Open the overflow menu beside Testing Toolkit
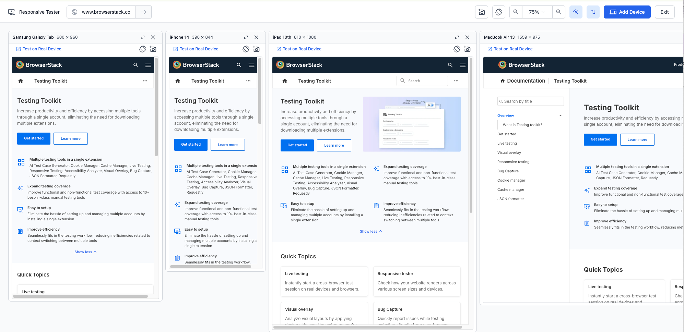 145,81
